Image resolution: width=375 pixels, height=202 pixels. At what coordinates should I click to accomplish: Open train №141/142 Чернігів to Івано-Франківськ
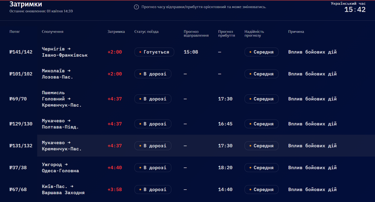point(64,52)
